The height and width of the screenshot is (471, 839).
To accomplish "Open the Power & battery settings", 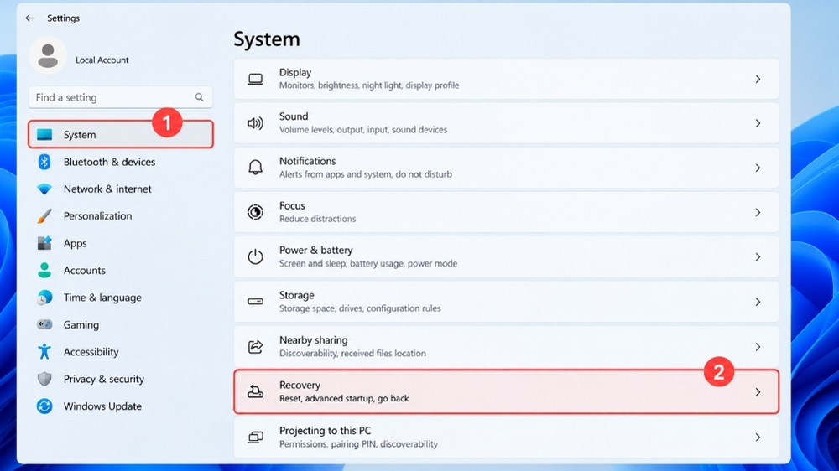I will (506, 257).
